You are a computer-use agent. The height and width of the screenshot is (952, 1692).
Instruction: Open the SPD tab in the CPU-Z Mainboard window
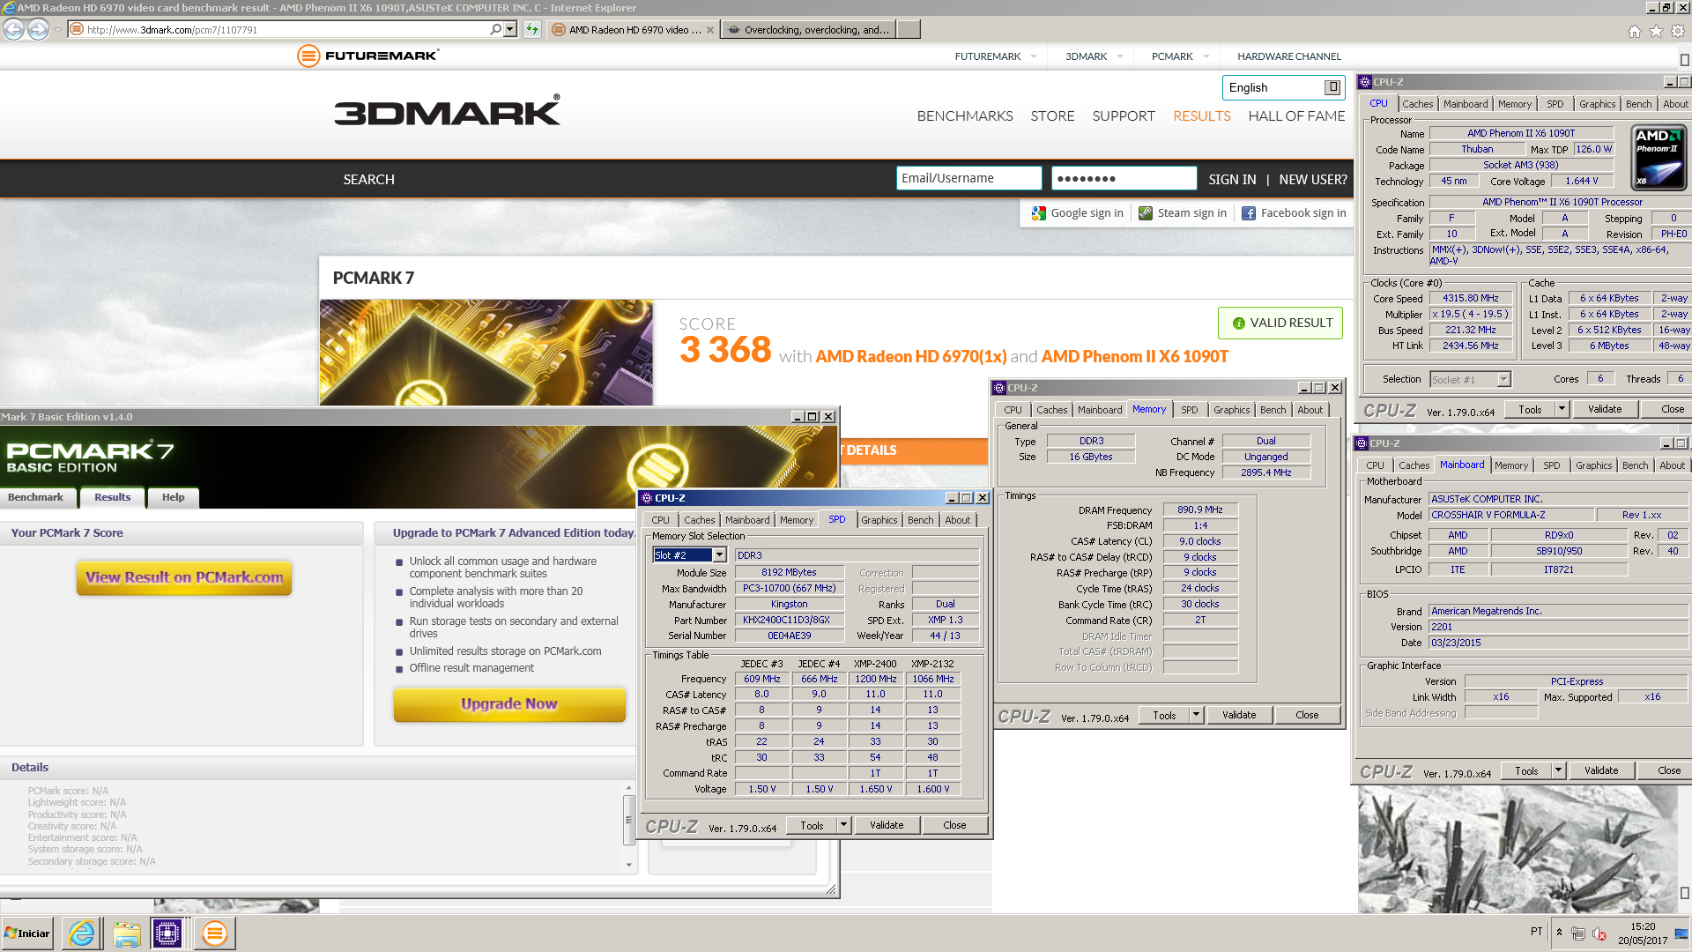click(x=1551, y=465)
